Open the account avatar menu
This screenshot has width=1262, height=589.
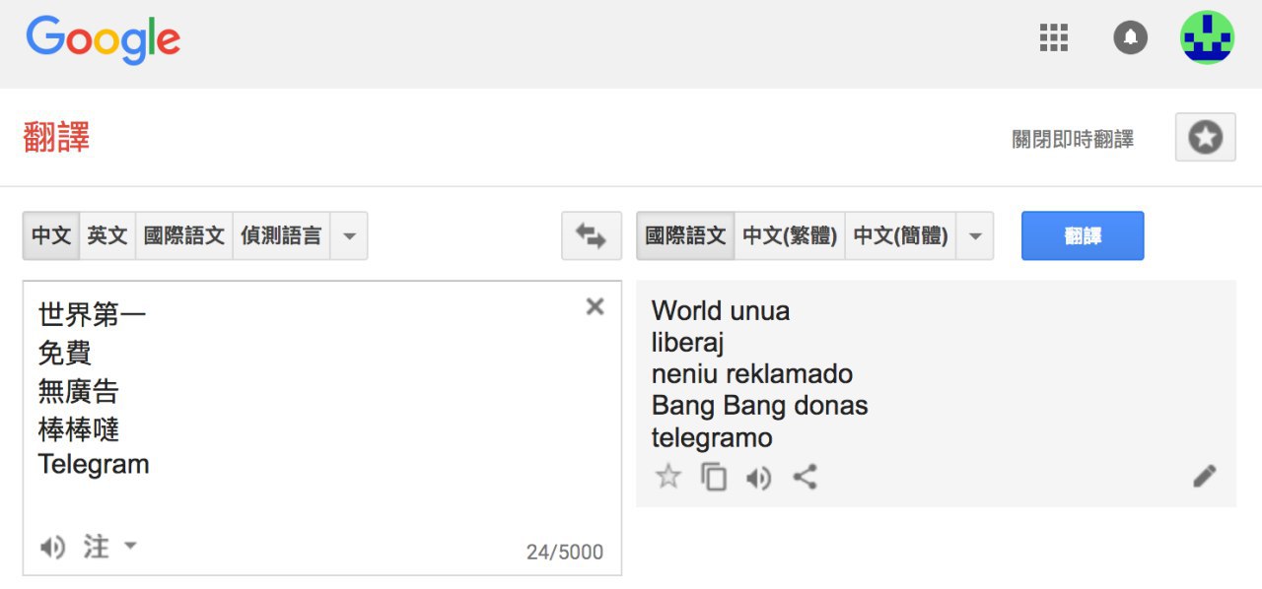click(x=1207, y=38)
